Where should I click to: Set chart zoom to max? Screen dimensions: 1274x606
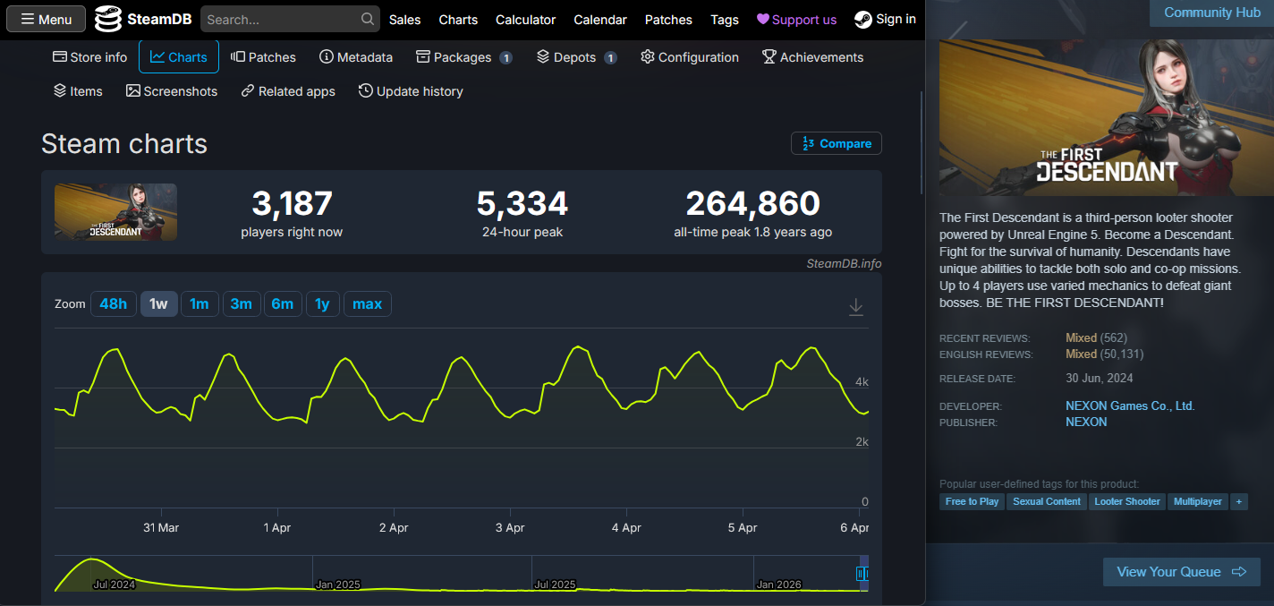click(368, 304)
